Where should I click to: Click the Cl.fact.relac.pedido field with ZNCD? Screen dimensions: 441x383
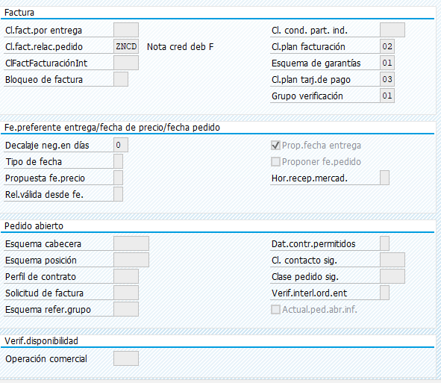pyautogui.click(x=126, y=46)
